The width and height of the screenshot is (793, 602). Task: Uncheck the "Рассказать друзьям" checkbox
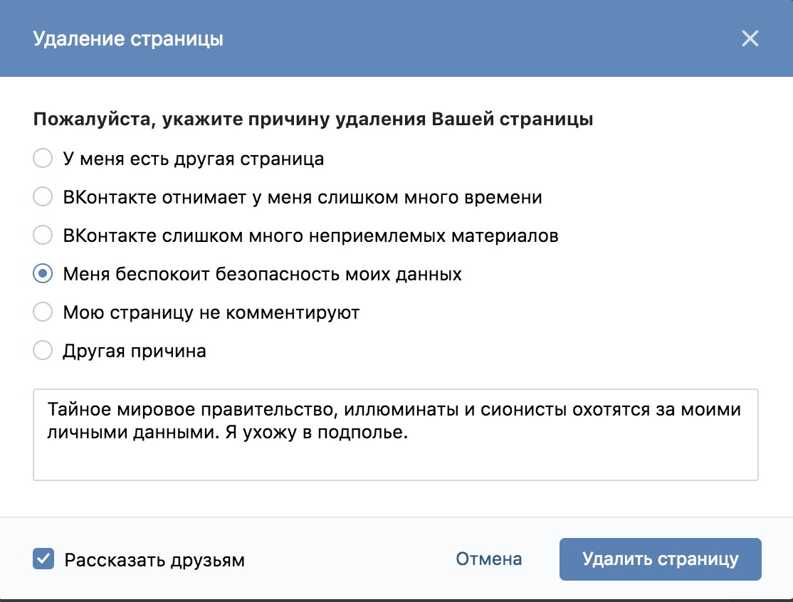click(43, 559)
